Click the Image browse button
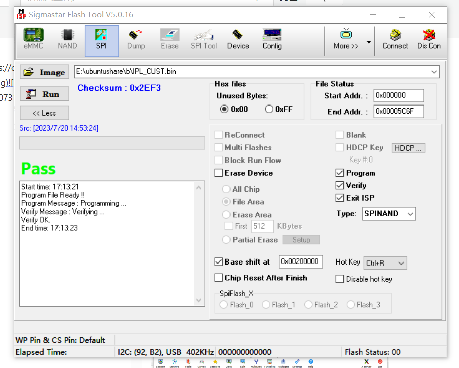 point(44,72)
